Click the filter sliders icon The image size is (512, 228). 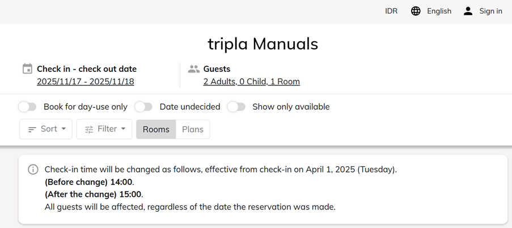click(x=89, y=130)
